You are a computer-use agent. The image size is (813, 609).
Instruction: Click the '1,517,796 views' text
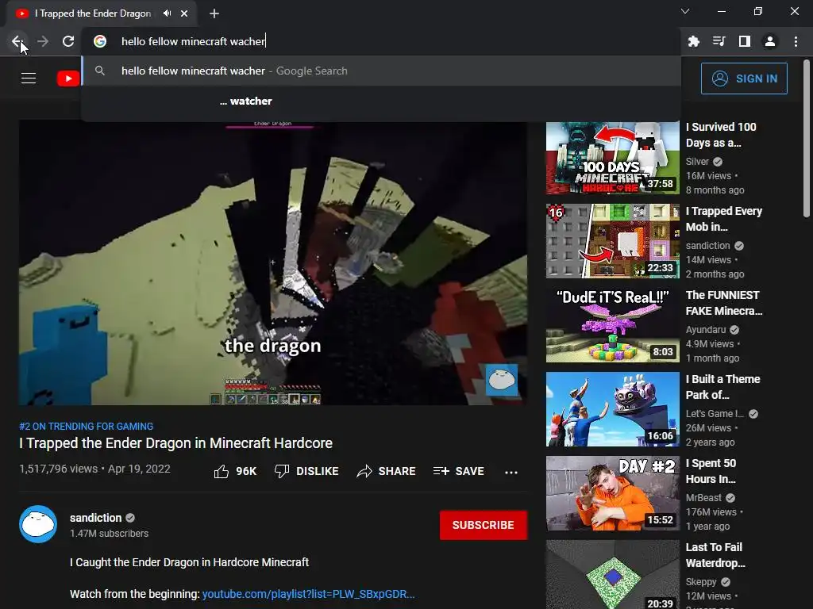58,469
